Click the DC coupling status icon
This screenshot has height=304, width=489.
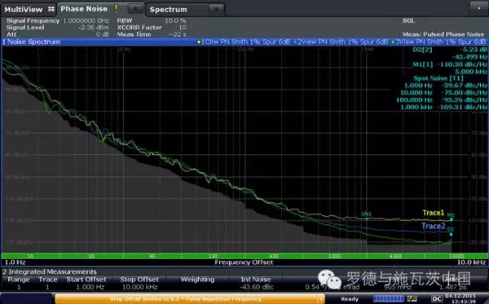click(x=437, y=298)
